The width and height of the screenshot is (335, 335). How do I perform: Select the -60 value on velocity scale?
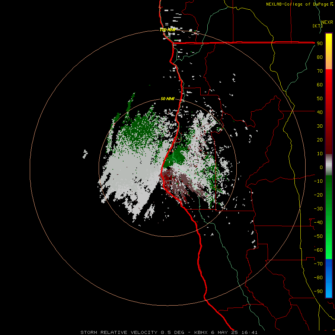tap(318, 250)
